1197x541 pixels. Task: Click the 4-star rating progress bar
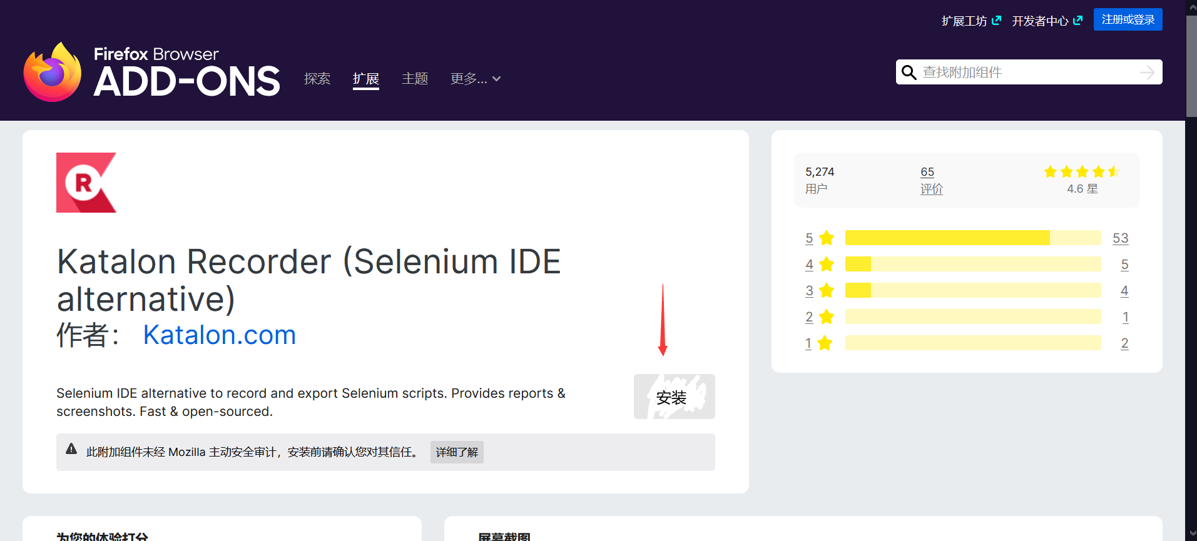[x=973, y=264]
